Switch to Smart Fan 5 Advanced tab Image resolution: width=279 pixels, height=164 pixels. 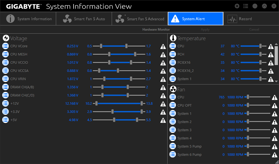point(140,19)
